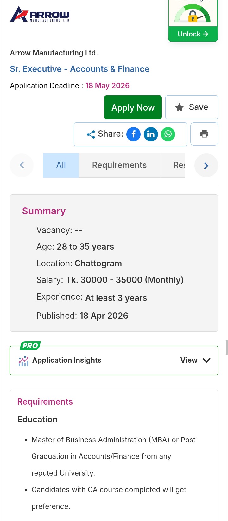Select the All tab
The image size is (228, 521).
click(x=61, y=165)
